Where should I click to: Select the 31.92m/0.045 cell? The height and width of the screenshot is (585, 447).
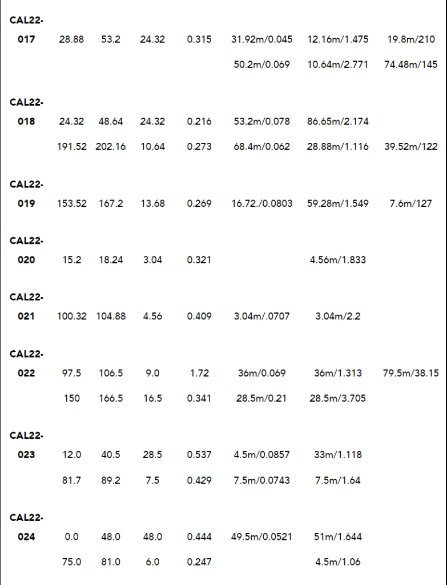[261, 39]
